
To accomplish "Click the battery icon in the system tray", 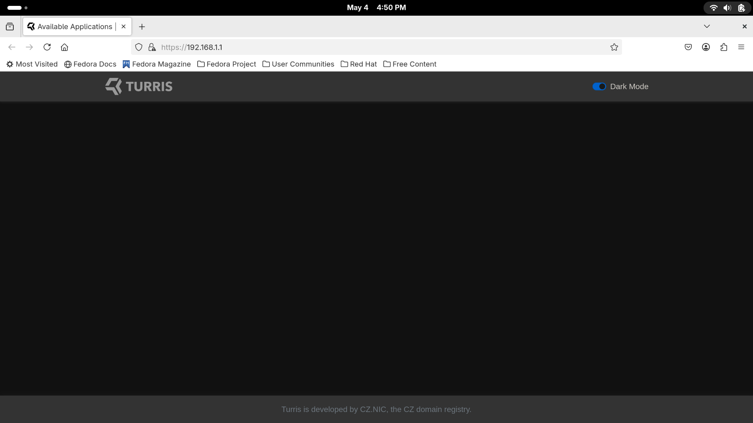I will pyautogui.click(x=741, y=7).
